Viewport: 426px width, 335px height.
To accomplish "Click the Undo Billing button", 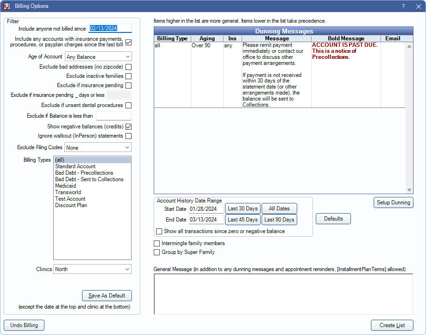I will [x=24, y=325].
